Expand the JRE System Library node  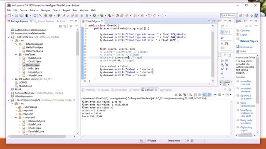12,79
